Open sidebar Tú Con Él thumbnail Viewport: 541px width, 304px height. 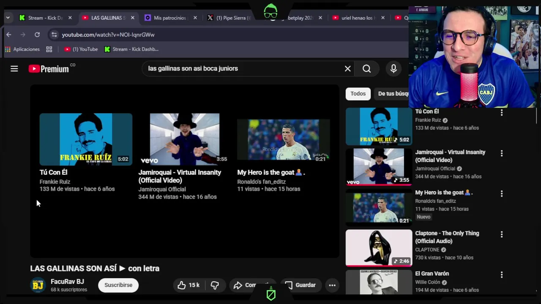[x=379, y=126]
